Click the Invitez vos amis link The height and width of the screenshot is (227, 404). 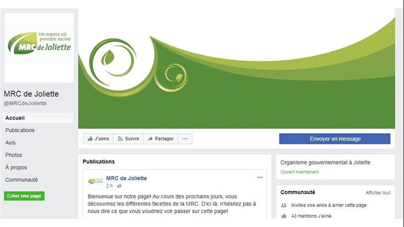tap(309, 205)
